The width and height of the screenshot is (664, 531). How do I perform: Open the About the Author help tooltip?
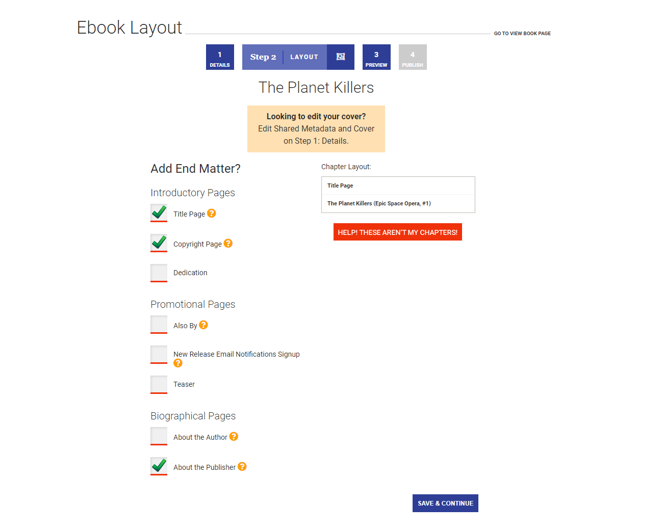234,436
